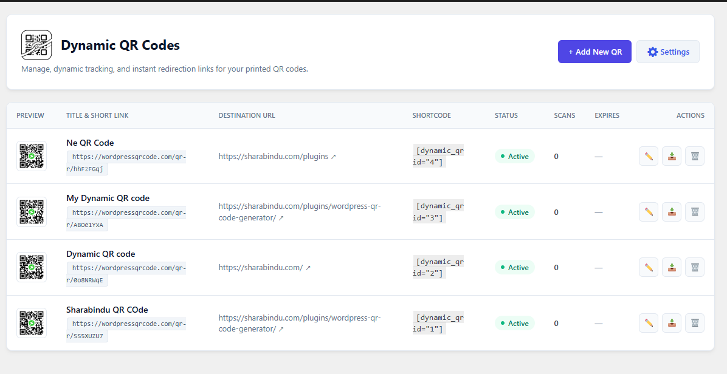The width and height of the screenshot is (727, 374).
Task: Open the Sharabindu QR COde destination URL
Action: 300,323
